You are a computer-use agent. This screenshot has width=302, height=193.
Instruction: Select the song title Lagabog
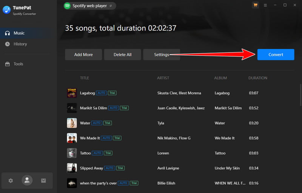pos(87,93)
